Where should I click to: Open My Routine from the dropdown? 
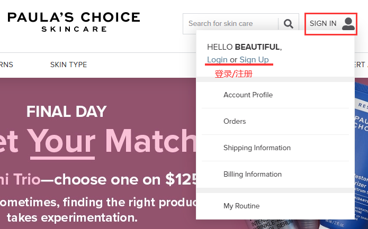click(x=241, y=206)
